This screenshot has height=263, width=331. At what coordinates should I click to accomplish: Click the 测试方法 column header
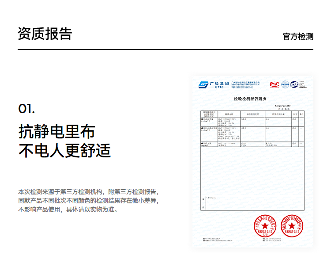coord(229,114)
